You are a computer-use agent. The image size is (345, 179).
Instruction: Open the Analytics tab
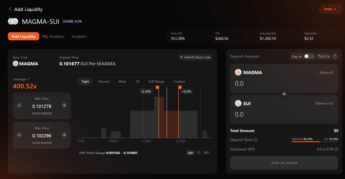coord(79,36)
